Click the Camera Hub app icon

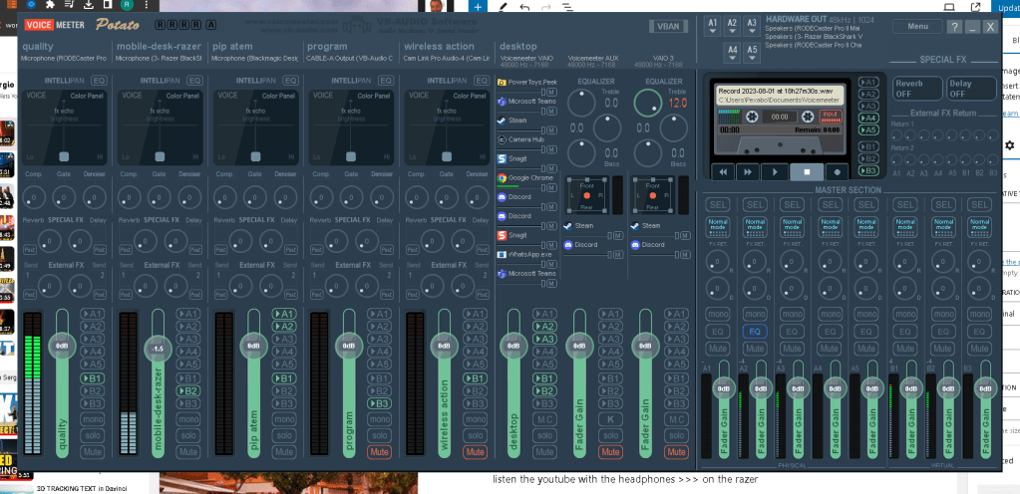point(503,139)
